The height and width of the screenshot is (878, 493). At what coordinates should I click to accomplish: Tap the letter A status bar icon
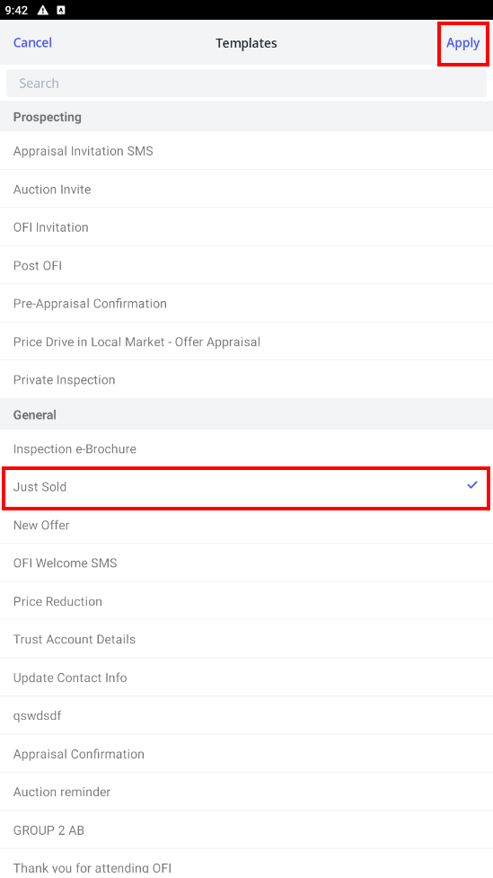click(x=61, y=10)
